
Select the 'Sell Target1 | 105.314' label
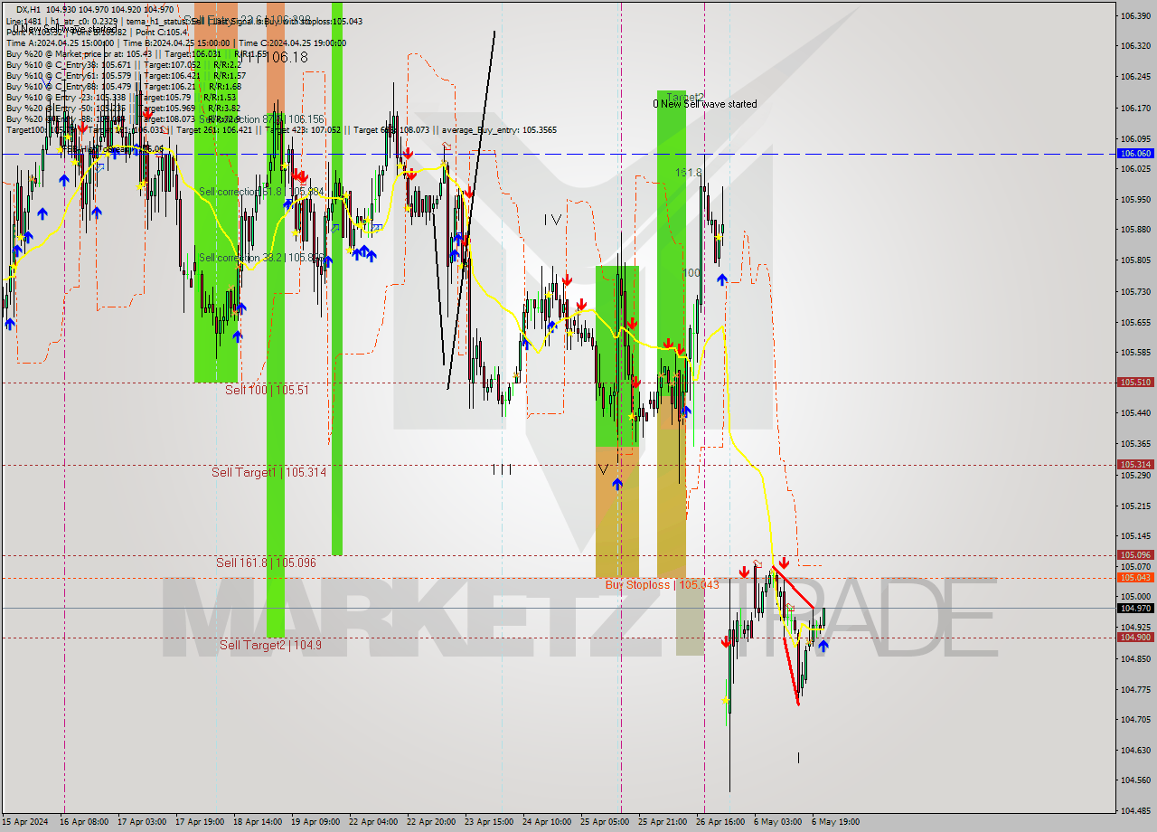[269, 472]
